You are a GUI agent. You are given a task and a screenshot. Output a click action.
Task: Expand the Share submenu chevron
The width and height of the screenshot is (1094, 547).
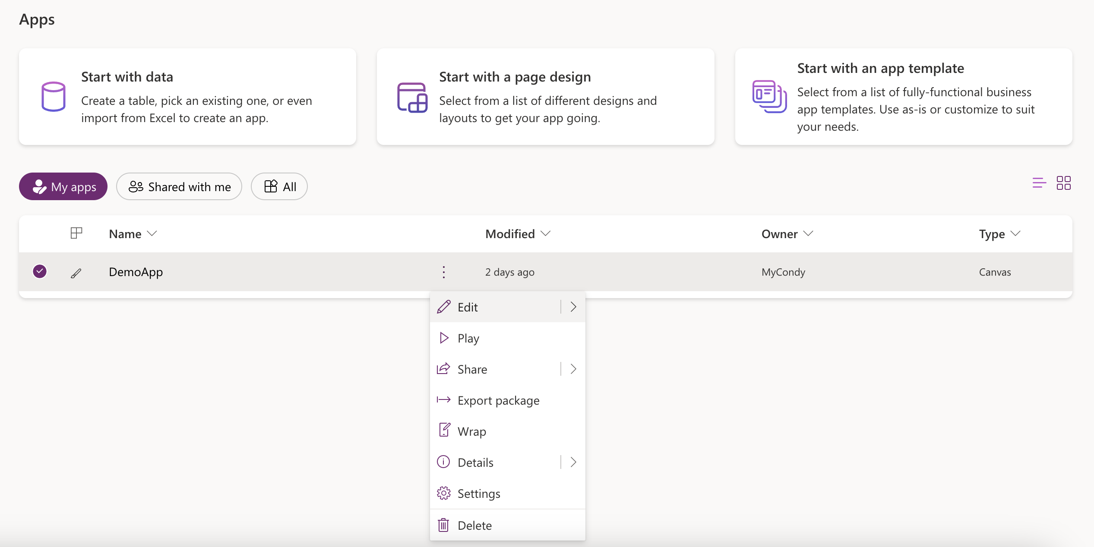(573, 369)
